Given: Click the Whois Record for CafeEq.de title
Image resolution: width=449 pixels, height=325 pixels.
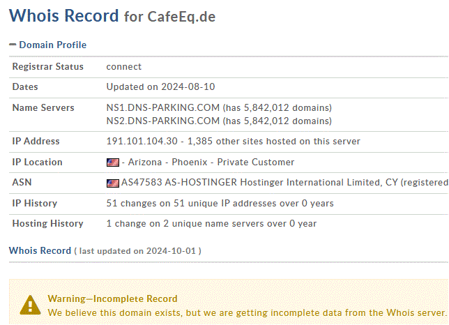Looking at the screenshot, I should point(112,16).
